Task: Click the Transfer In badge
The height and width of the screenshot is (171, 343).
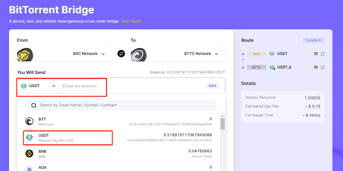Action: (313, 40)
